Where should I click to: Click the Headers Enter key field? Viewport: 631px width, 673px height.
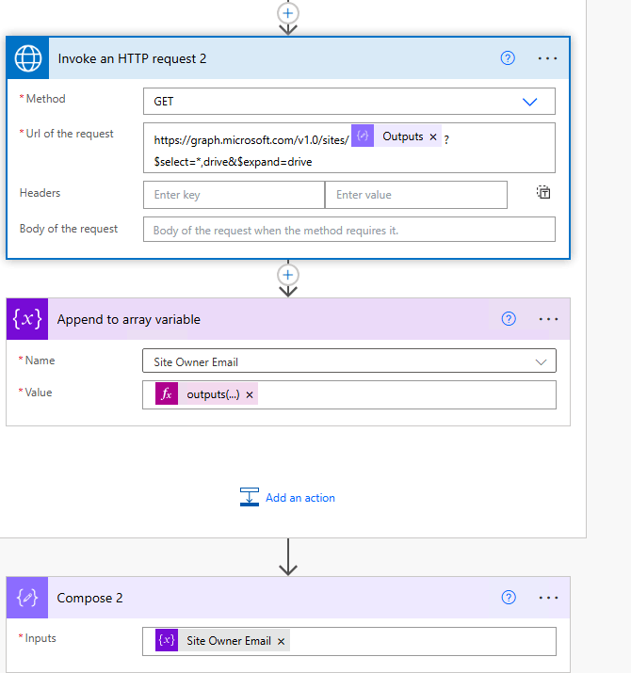pyautogui.click(x=234, y=195)
